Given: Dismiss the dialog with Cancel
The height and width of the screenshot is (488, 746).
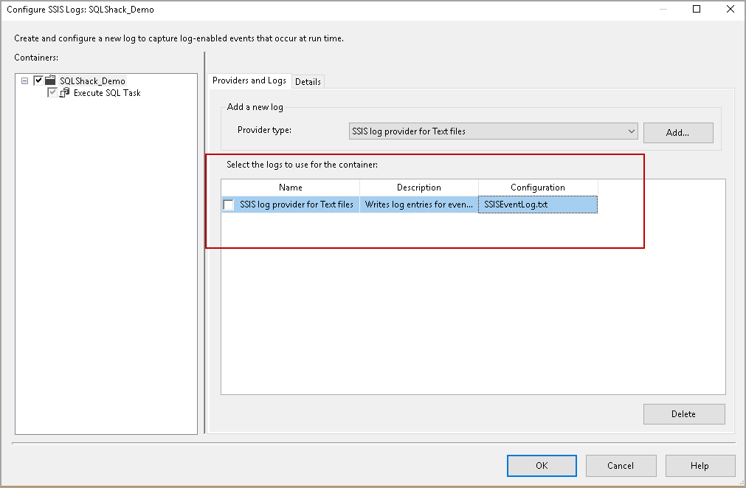Looking at the screenshot, I should pyautogui.click(x=621, y=466).
